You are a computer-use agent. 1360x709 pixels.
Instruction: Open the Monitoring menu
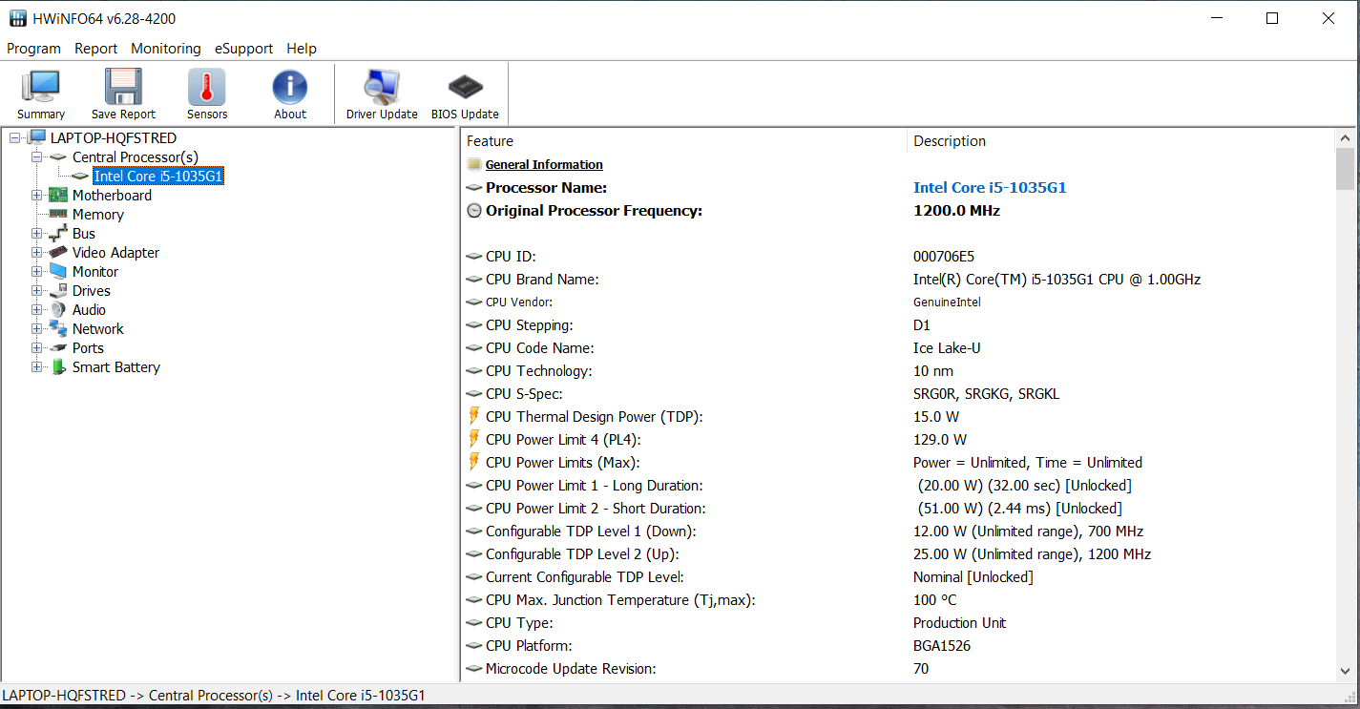166,49
